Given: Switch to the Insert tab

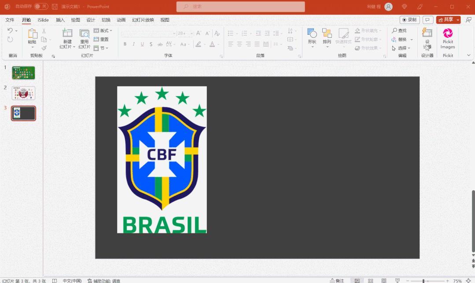Looking at the screenshot, I should (x=60, y=20).
